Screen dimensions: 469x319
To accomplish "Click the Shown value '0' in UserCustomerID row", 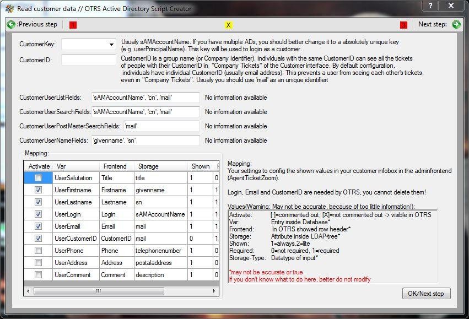I will [201, 238].
